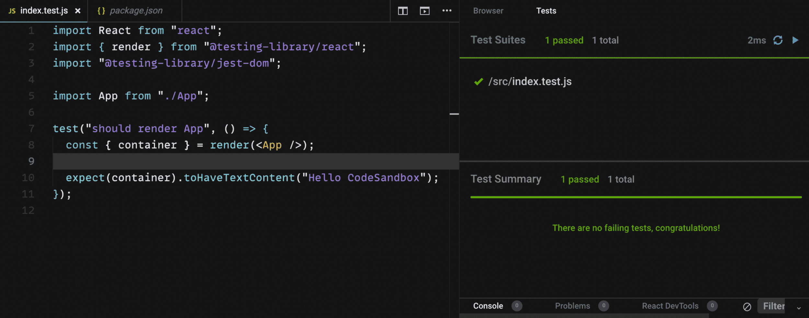
Task: Click the React DevTools count badge
Action: (712, 306)
